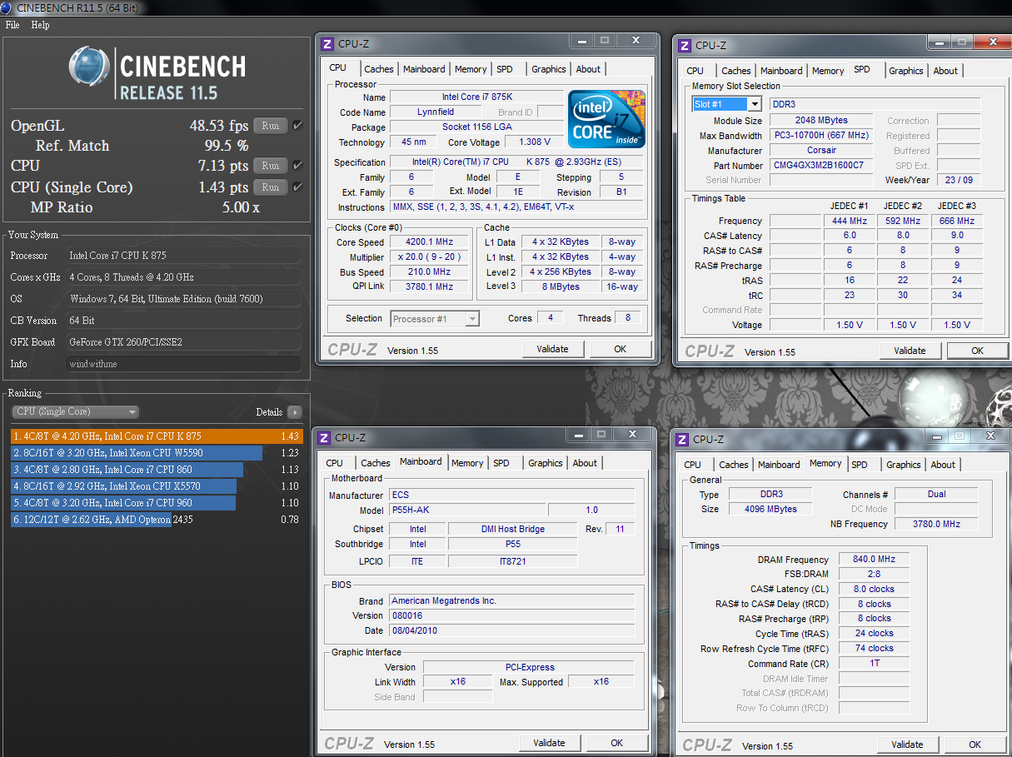Click Validate in the CPU-Z processor window

553,350
